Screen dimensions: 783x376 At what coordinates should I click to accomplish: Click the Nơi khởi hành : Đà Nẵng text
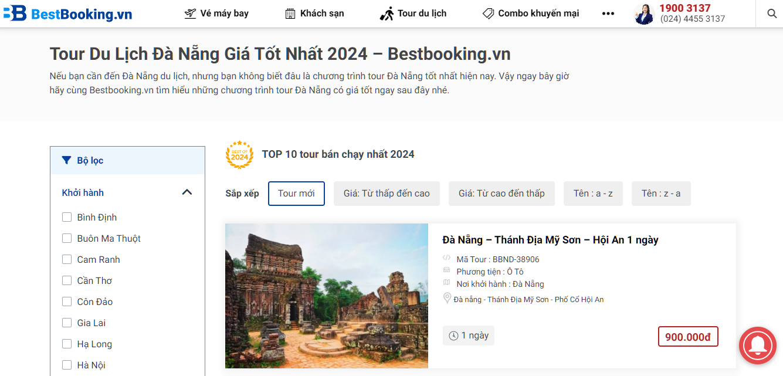point(500,284)
